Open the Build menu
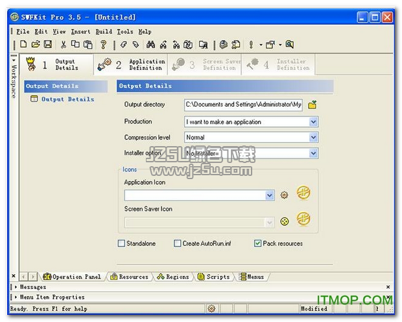402x322 pixels. 104,32
